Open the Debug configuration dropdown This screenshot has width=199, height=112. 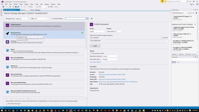click(x=32, y=7)
